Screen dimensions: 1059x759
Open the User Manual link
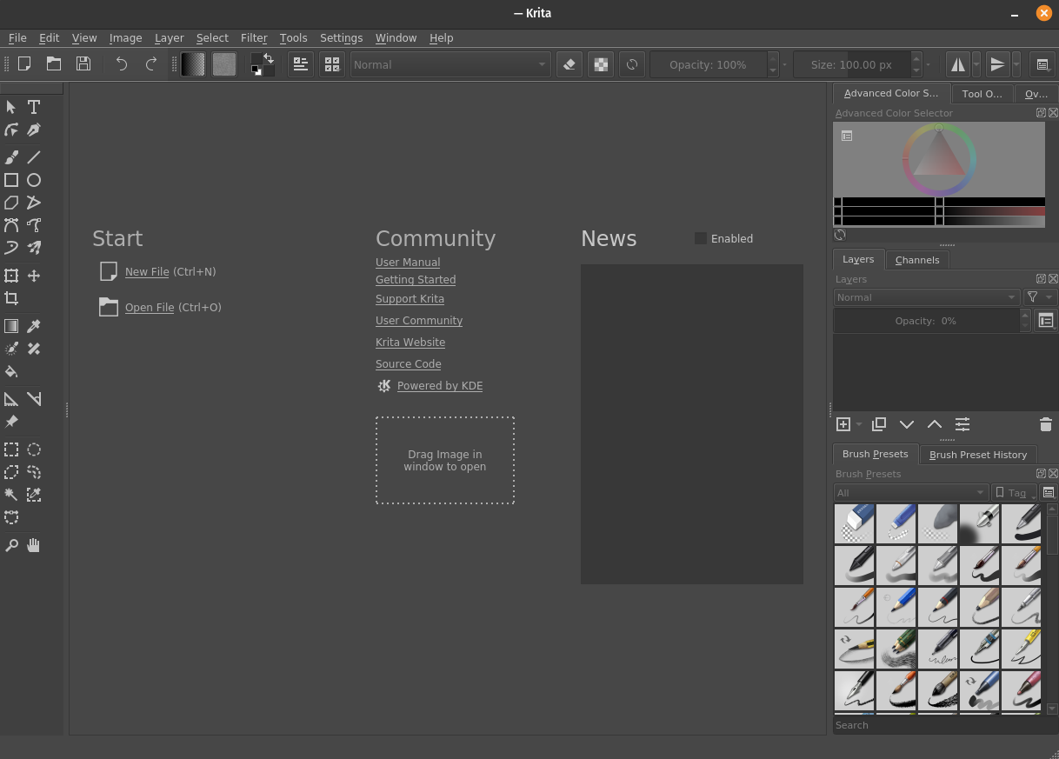point(408,263)
